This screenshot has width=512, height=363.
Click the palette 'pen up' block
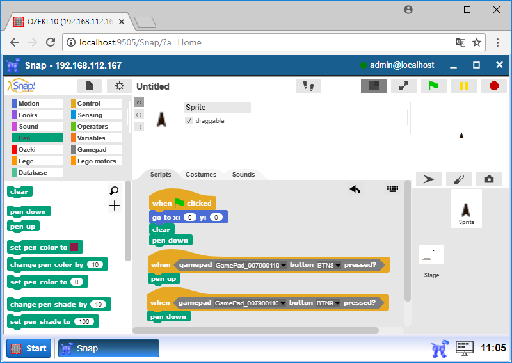click(x=23, y=227)
